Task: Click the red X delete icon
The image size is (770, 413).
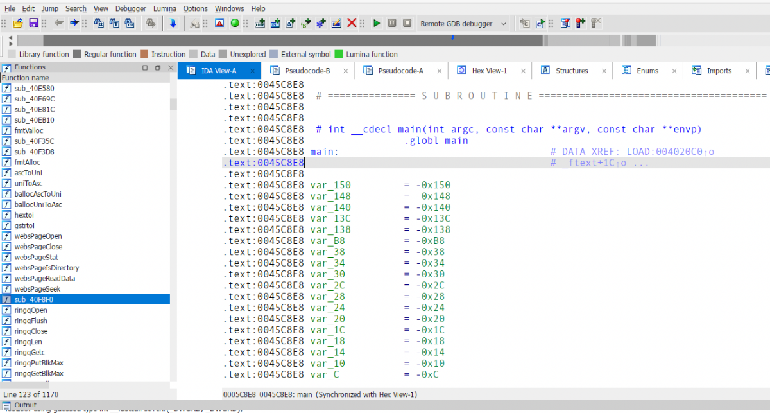Action: 352,23
